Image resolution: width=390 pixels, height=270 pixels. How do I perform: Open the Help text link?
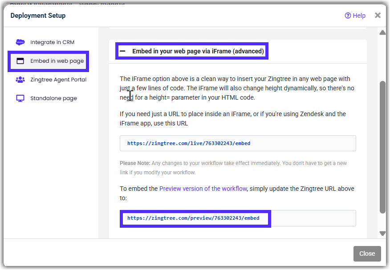359,16
